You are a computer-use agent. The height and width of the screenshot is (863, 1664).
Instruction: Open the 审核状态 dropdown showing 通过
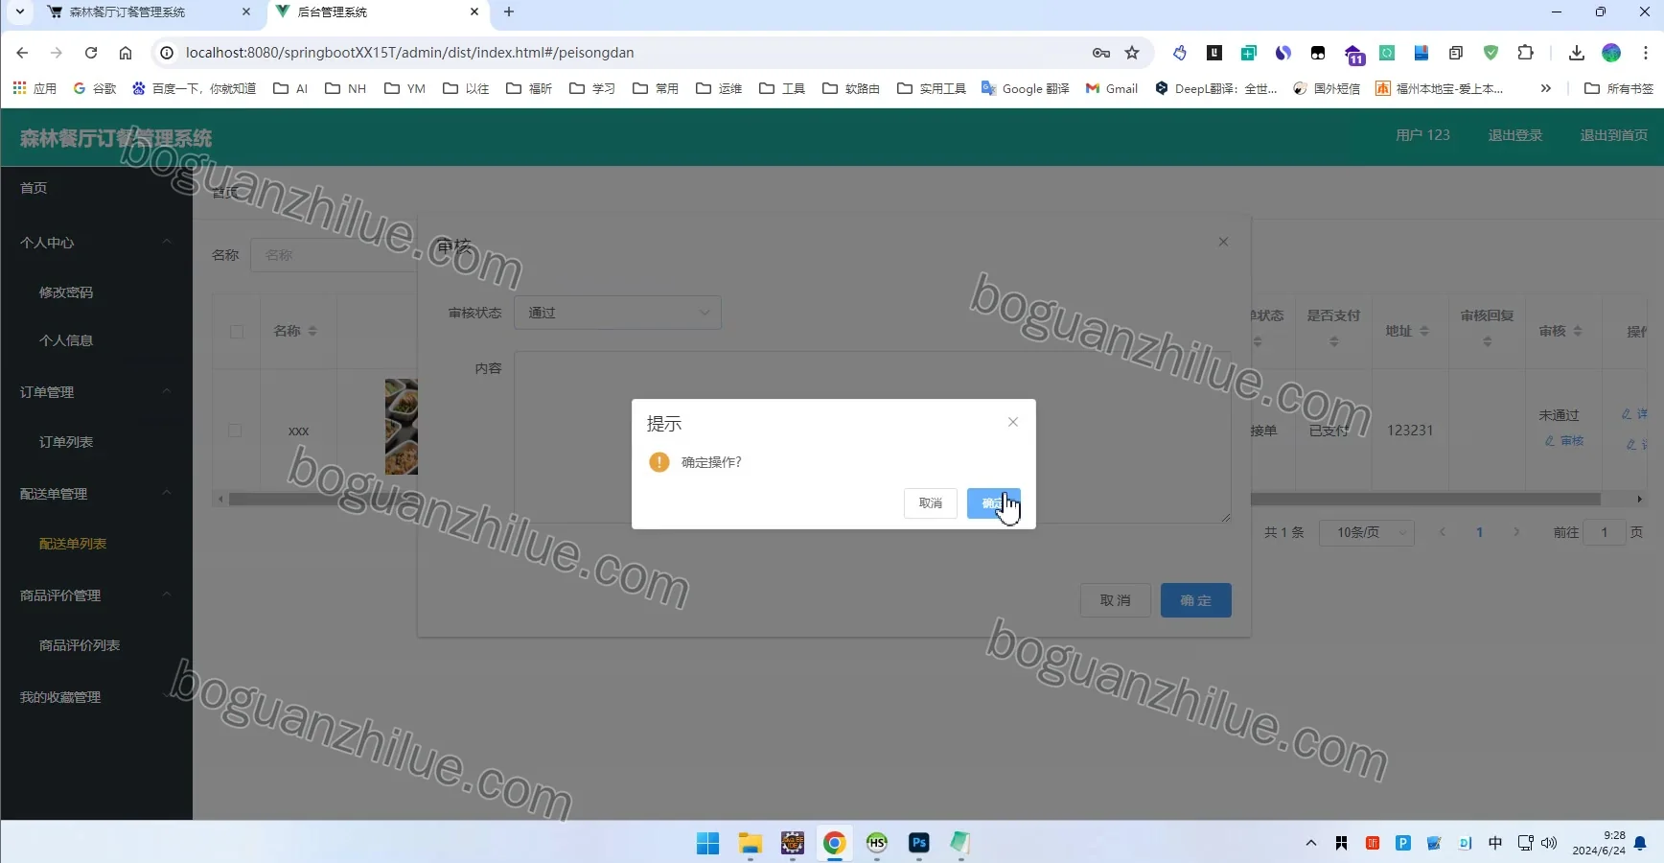click(617, 313)
